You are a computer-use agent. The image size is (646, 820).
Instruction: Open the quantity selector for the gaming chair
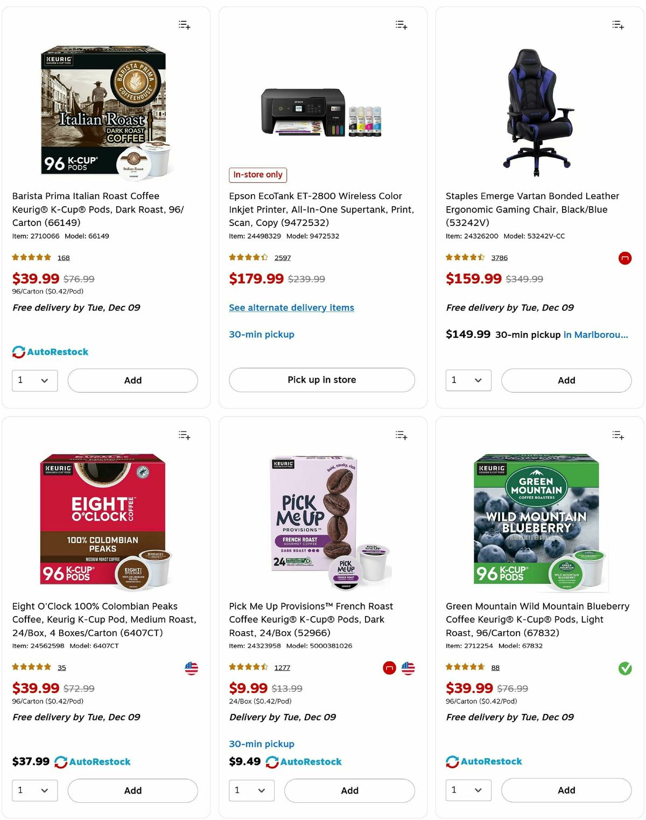(468, 380)
